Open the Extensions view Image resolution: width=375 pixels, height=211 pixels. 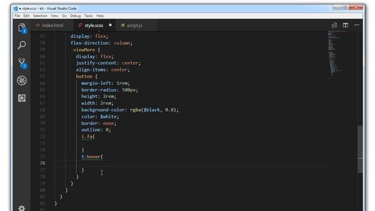(22, 98)
